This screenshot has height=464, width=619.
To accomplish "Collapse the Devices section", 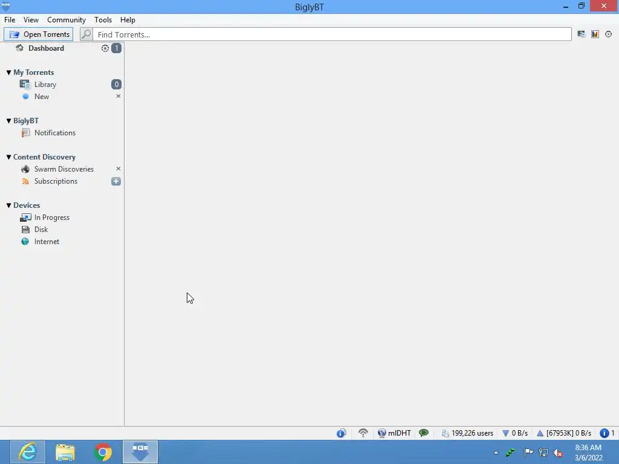I will coord(8,205).
